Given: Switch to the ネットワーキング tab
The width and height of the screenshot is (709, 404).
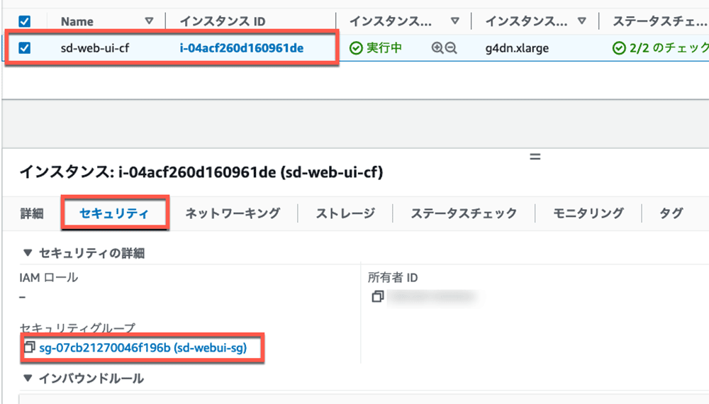Looking at the screenshot, I should pyautogui.click(x=233, y=213).
